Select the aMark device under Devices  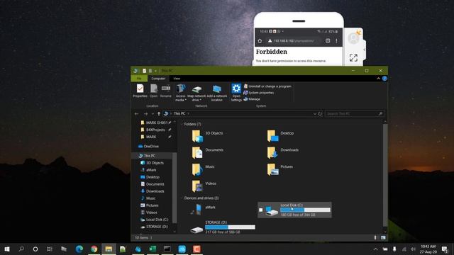203,210
